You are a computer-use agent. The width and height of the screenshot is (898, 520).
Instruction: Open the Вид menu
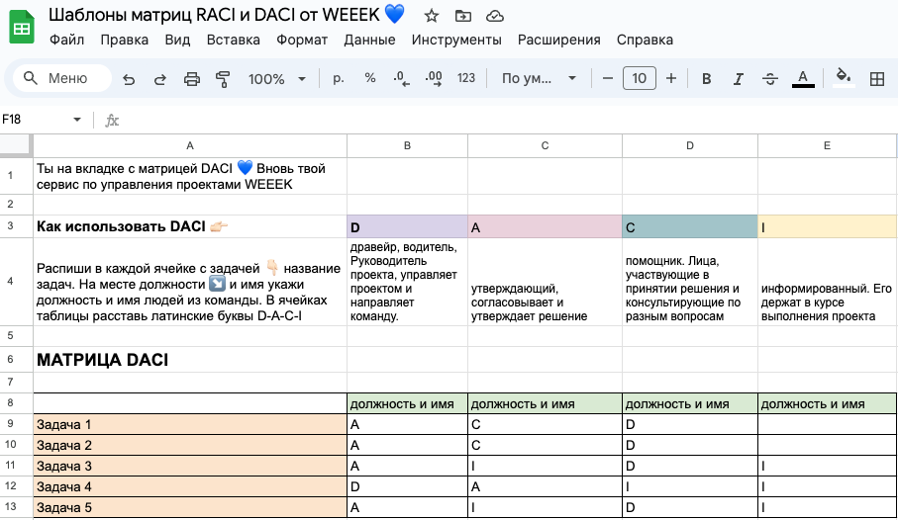pos(177,41)
